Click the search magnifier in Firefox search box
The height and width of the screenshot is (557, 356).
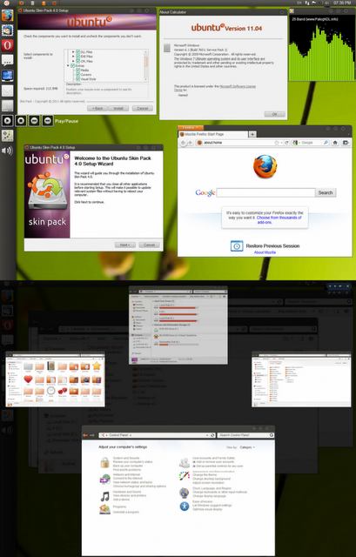(326, 143)
